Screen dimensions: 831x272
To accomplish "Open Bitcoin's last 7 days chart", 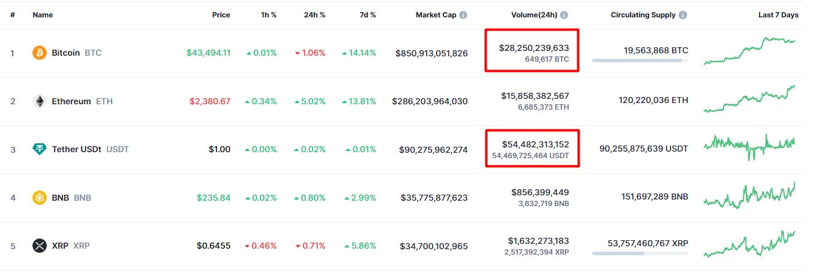I will coord(750,50).
